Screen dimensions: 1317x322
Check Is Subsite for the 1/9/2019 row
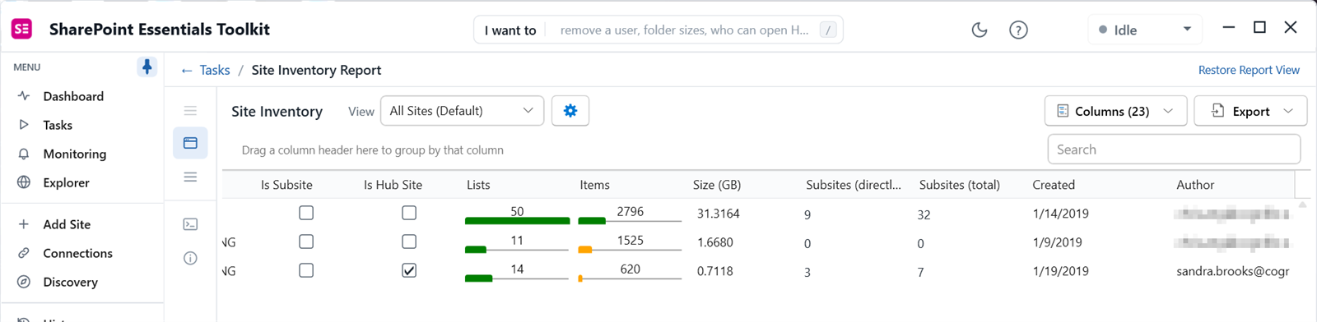pos(306,241)
